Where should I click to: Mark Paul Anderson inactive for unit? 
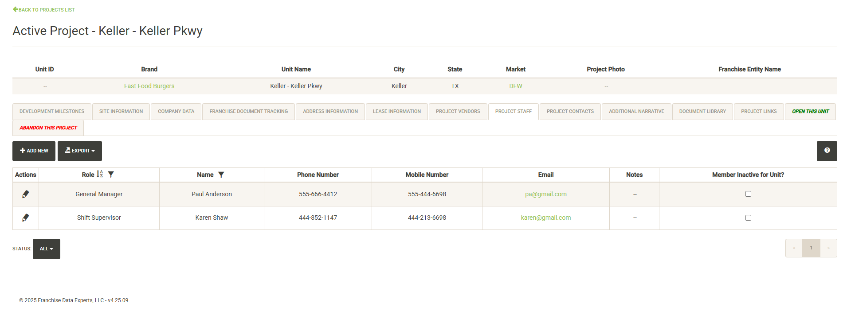click(748, 194)
